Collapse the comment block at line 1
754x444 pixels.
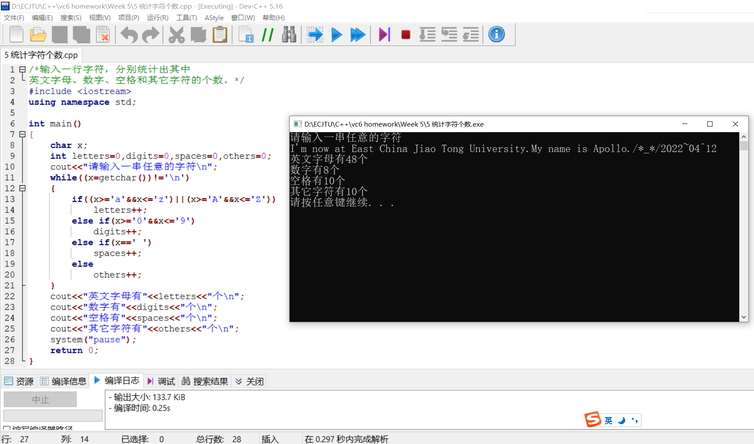tap(22, 70)
